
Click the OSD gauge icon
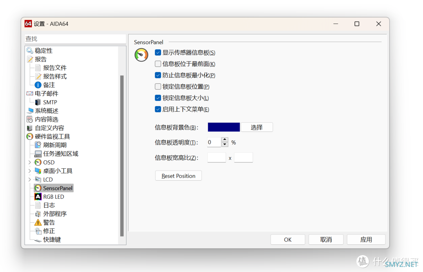point(38,162)
